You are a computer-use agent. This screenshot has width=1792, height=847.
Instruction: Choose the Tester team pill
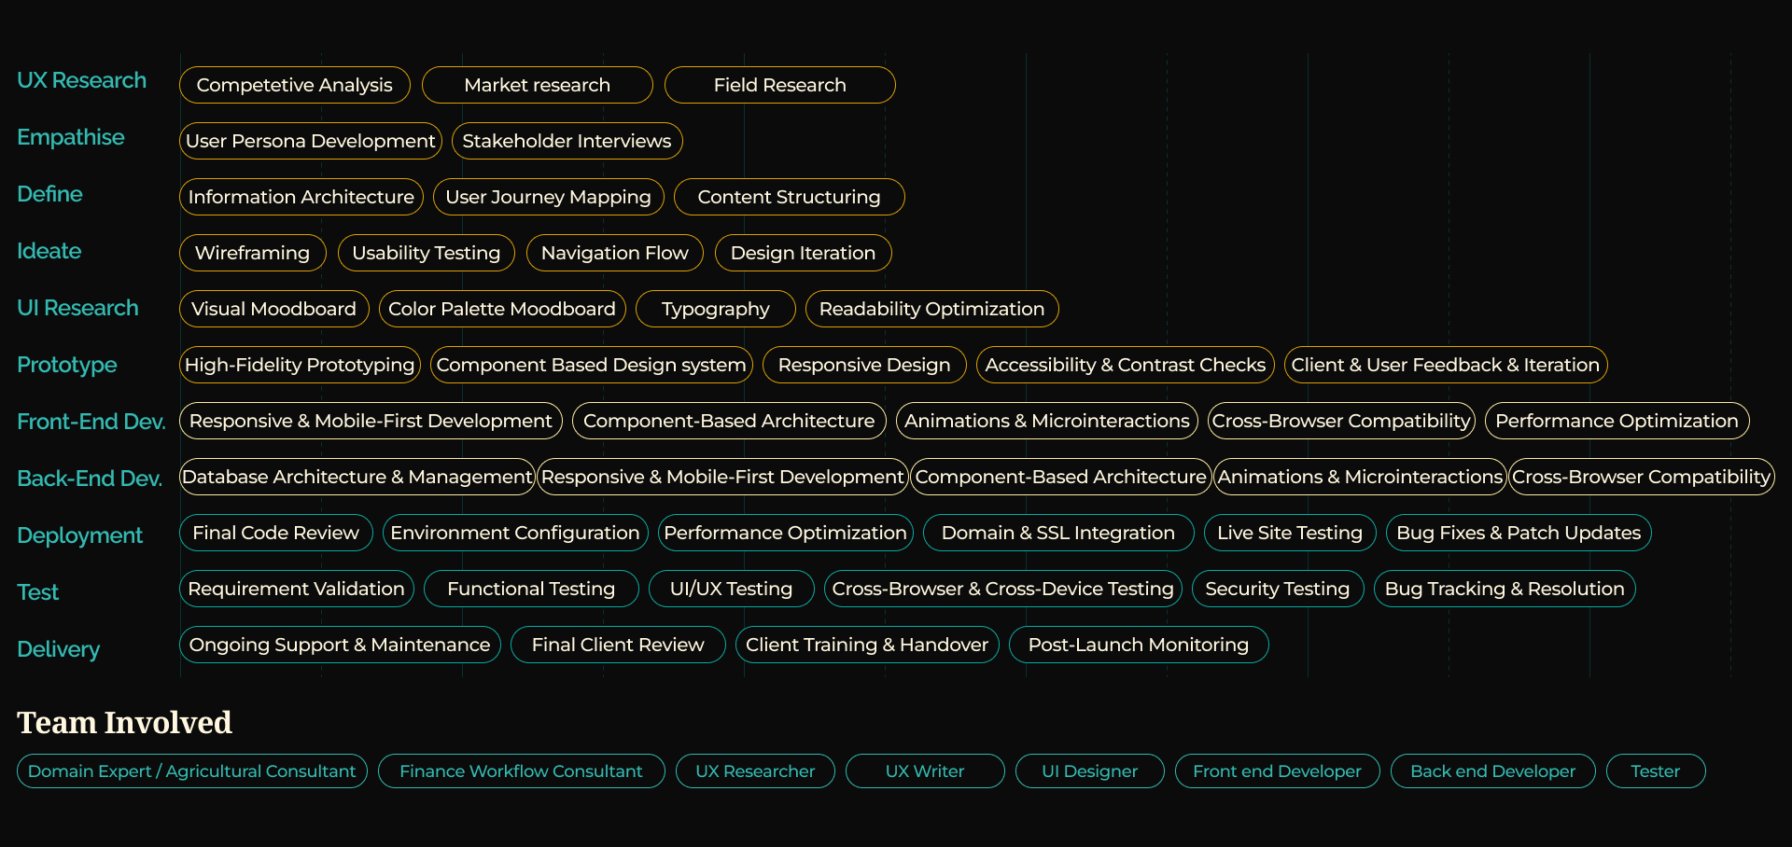[1655, 771]
